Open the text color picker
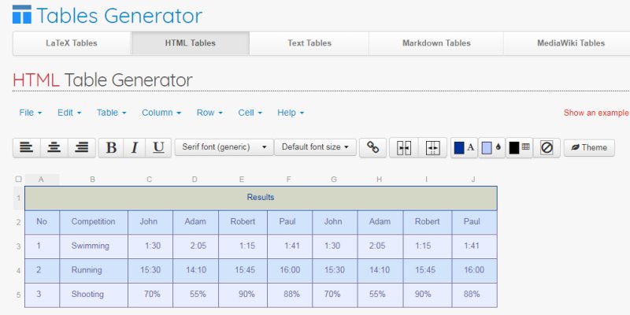Viewport: 630px width, 315px height. pyautogui.click(x=464, y=147)
